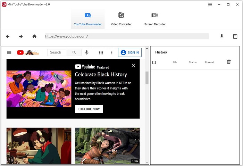Click the Celebrate Black History heading

tap(101, 74)
